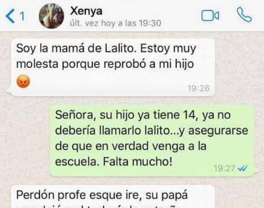Tap the 19:27 message timestamp
This screenshot has width=264, height=208.
(224, 168)
